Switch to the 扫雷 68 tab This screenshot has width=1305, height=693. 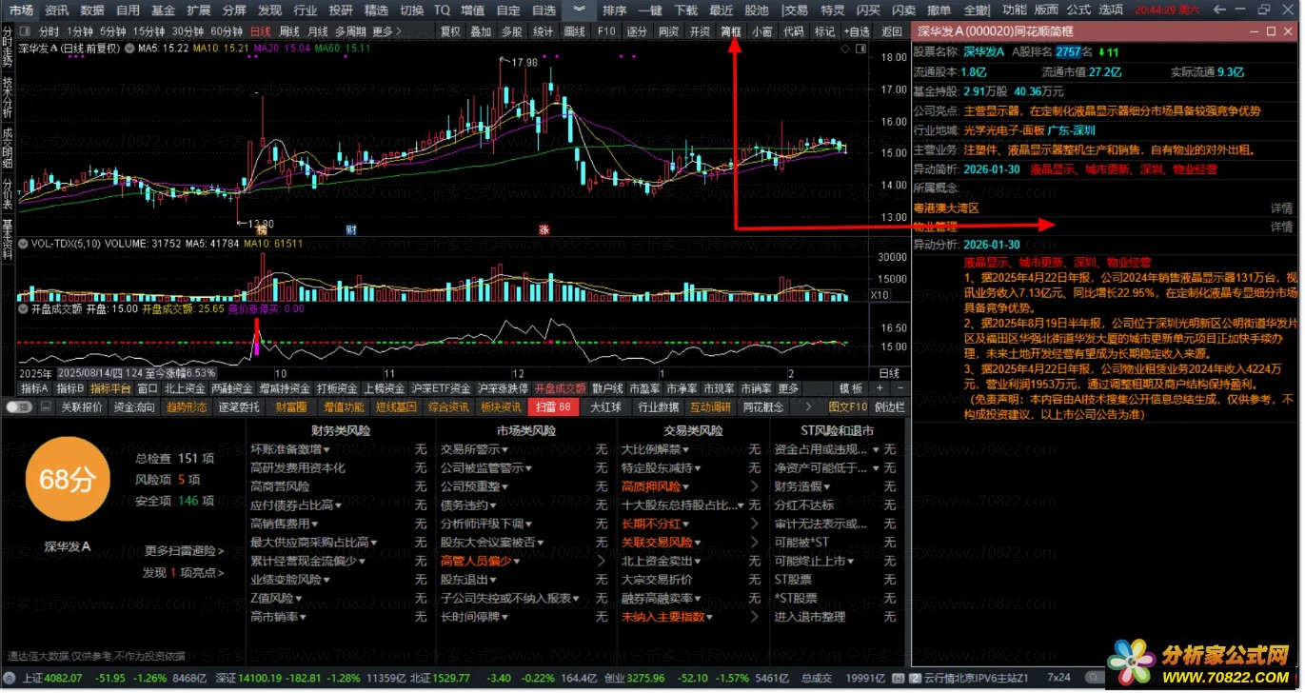click(x=553, y=407)
